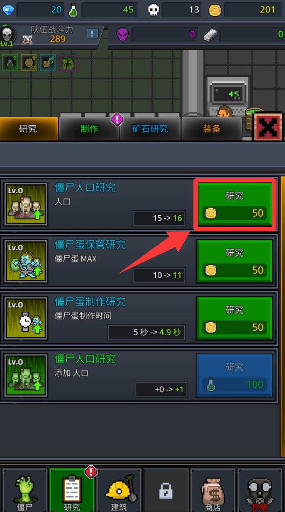Close the research panel with X
The image size is (285, 512).
pyautogui.click(x=268, y=127)
